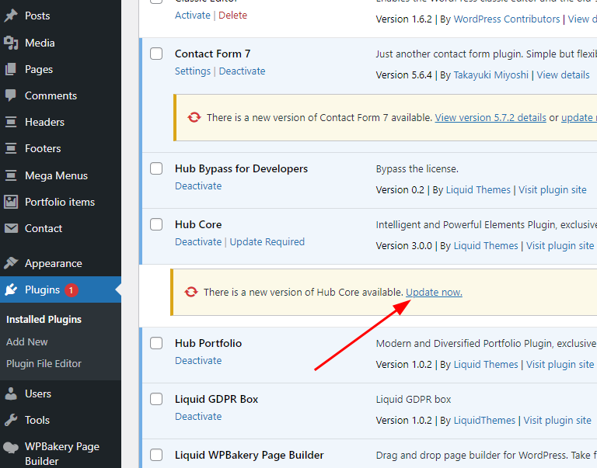Open the Headers menu item
Screen dimensions: 597x468
[x=44, y=122]
